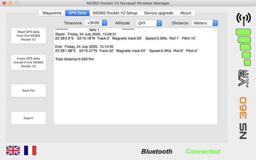Click Read GPS data from the NS360 button
Screen dimensions: 256x160
coord(28,36)
